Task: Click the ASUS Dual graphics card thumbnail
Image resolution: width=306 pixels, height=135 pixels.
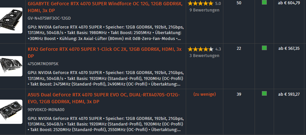Action: (x=11, y=112)
